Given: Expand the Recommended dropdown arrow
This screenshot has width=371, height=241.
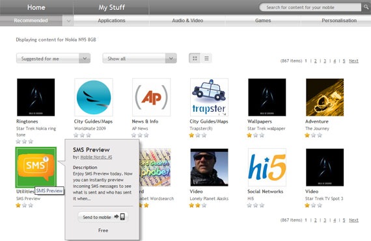Looking at the screenshot, I should pyautogui.click(x=68, y=21).
